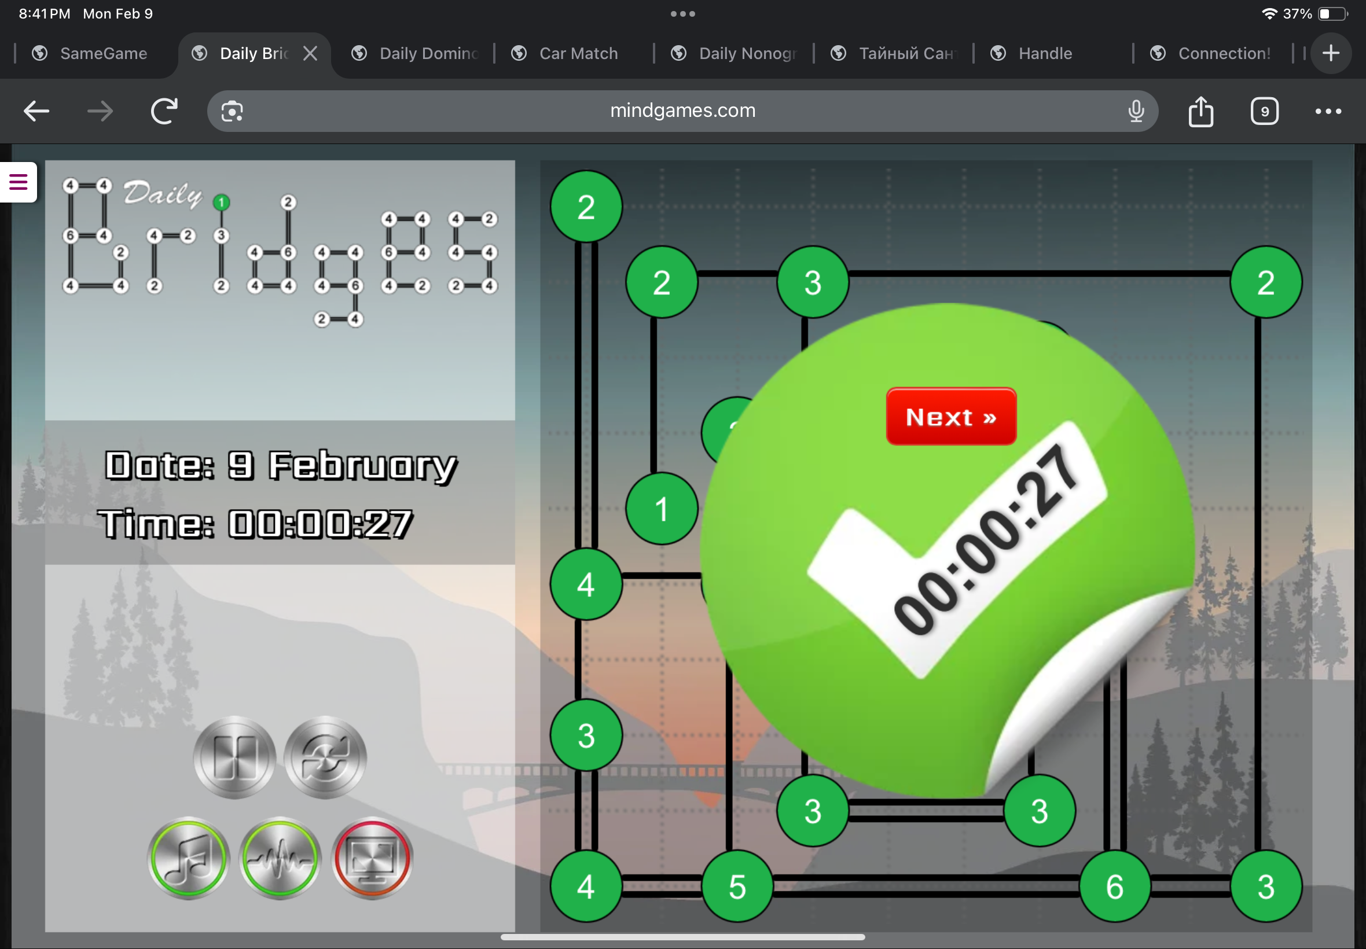The image size is (1366, 949).
Task: Tap the camera lens search icon
Action: click(x=232, y=111)
